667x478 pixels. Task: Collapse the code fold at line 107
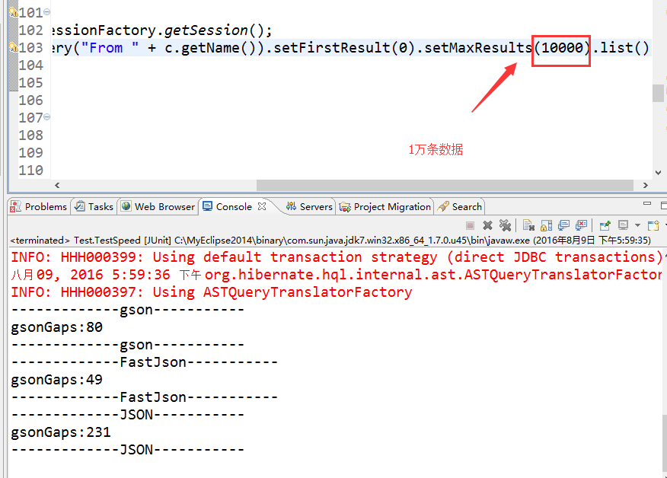(x=46, y=116)
